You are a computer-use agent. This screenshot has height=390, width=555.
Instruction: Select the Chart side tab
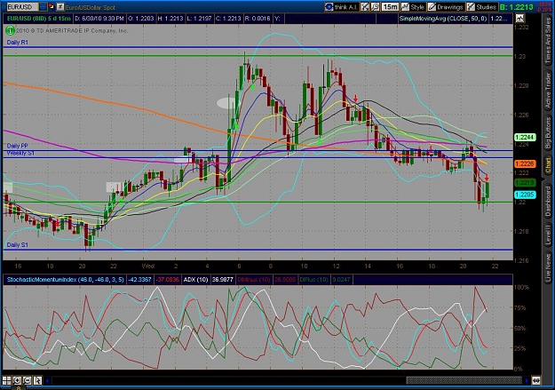click(x=548, y=165)
